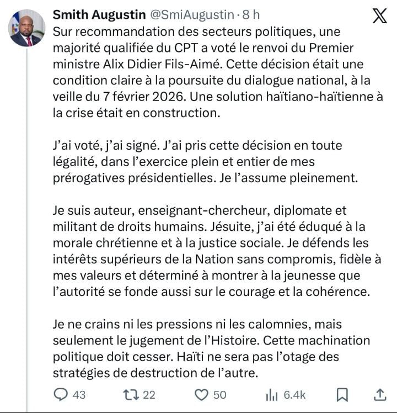
Task: Click the repost arrows icon
Action: click(131, 395)
